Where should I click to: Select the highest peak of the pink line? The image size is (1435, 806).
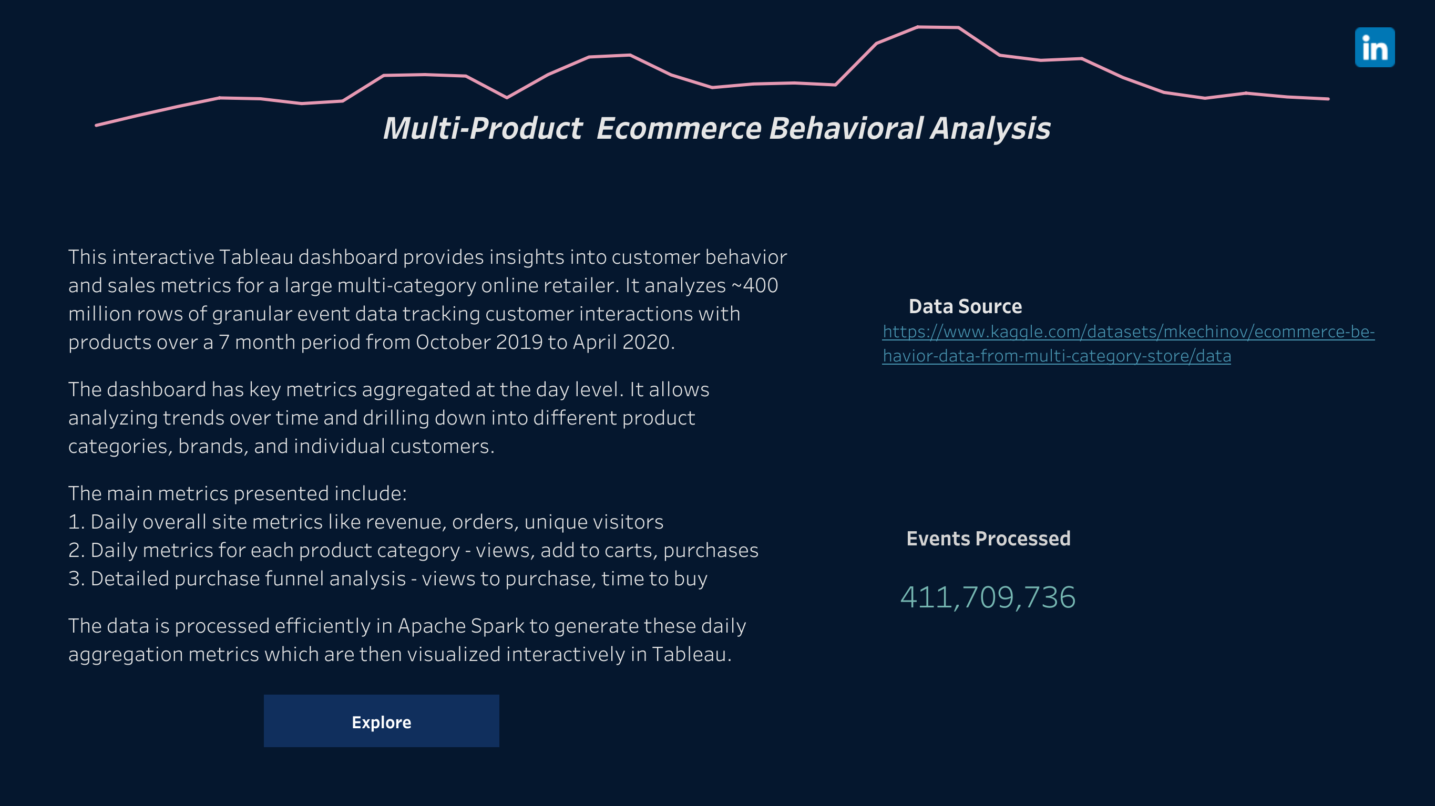click(938, 27)
